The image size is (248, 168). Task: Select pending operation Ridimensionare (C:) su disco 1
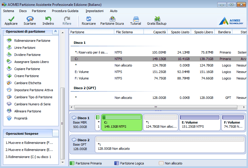(x=28, y=157)
